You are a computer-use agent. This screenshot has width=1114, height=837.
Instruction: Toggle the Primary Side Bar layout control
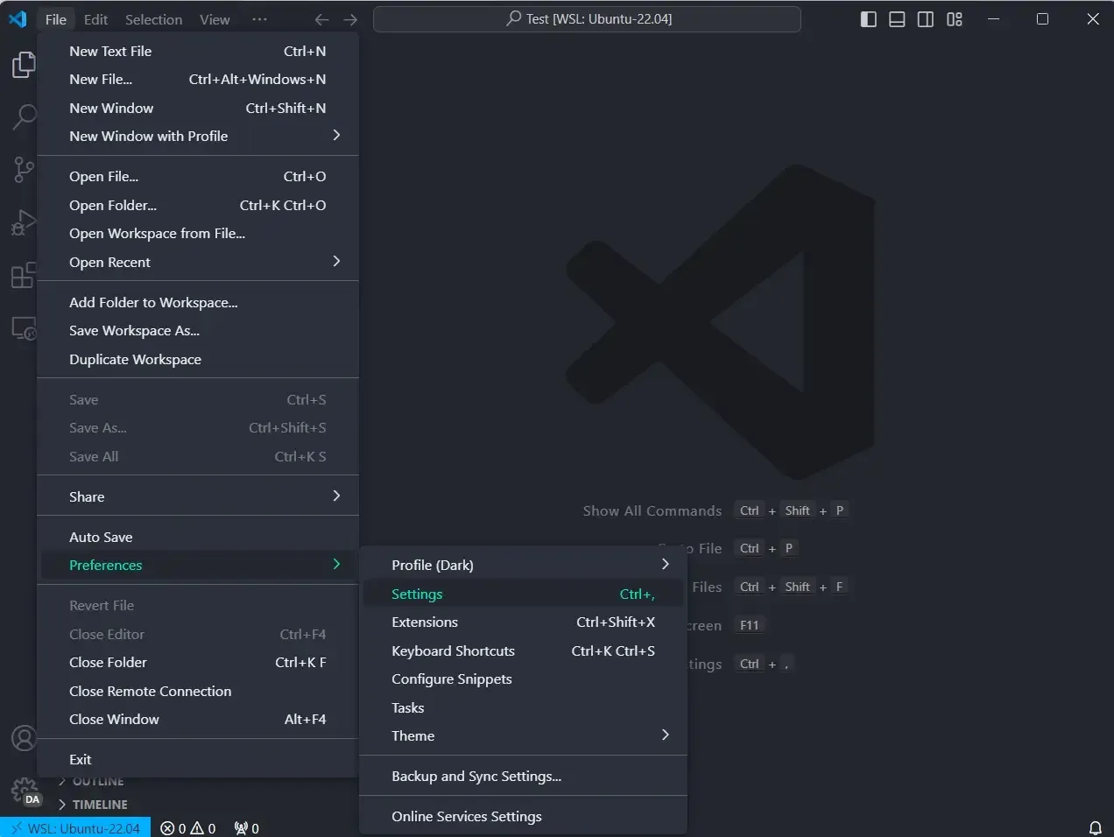point(868,18)
